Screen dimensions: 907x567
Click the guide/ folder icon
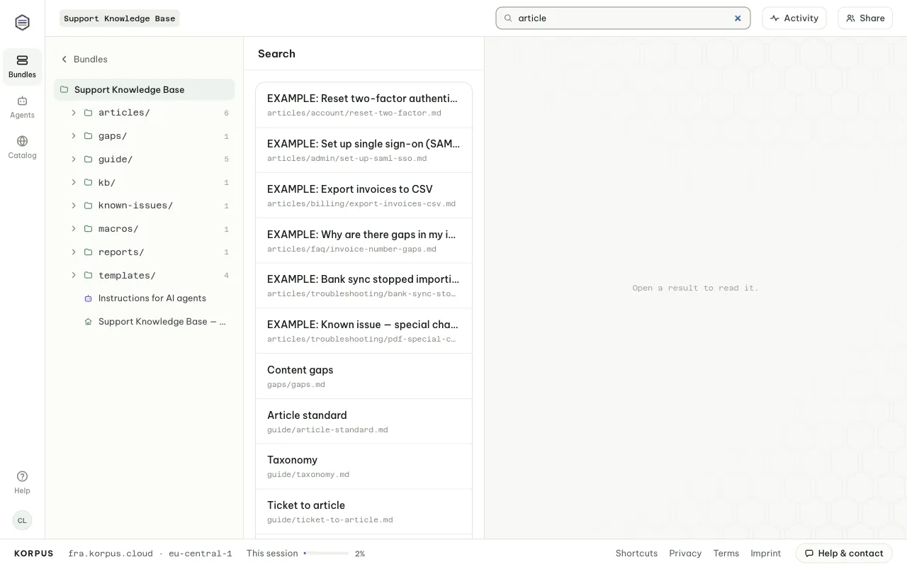click(x=89, y=159)
